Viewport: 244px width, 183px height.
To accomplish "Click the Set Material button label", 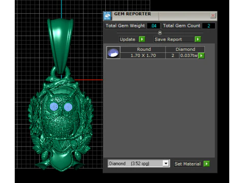I will pyautogui.click(x=188, y=164).
